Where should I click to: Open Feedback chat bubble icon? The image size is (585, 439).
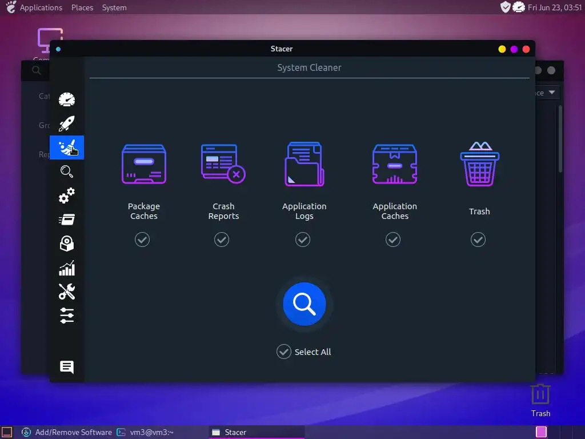(x=67, y=367)
